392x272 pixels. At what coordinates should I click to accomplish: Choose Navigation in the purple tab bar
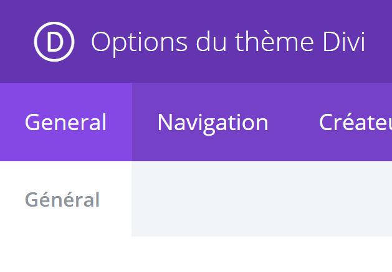[213, 122]
